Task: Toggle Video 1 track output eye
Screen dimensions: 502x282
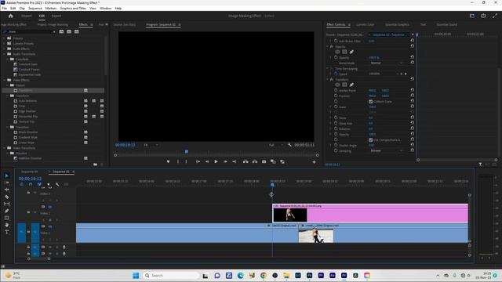Action: 50,226
